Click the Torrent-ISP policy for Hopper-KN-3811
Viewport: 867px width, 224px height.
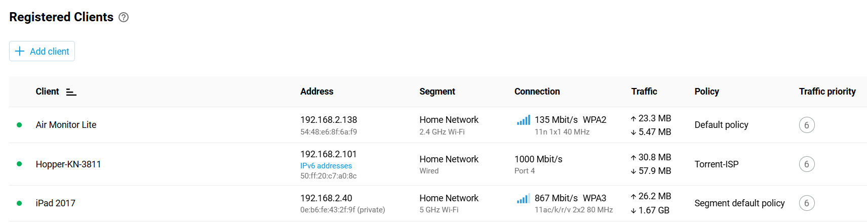(716, 164)
